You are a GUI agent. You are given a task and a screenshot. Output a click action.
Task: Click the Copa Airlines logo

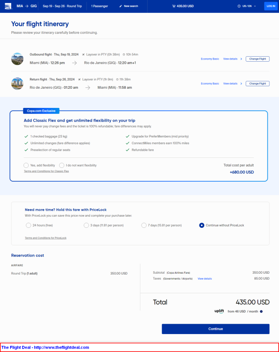point(8,6)
